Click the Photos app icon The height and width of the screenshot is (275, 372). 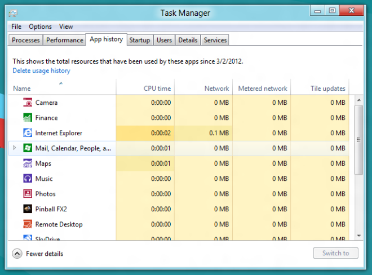(x=28, y=194)
